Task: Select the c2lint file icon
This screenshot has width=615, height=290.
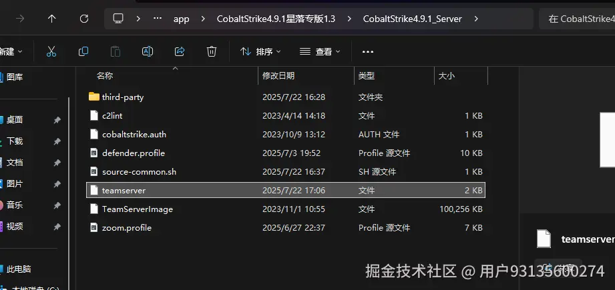Action: [x=93, y=115]
